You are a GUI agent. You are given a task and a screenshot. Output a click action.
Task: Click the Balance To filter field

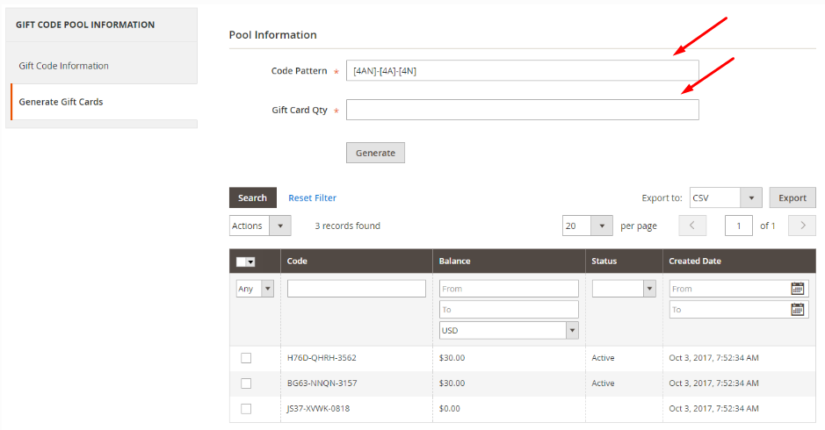point(509,310)
